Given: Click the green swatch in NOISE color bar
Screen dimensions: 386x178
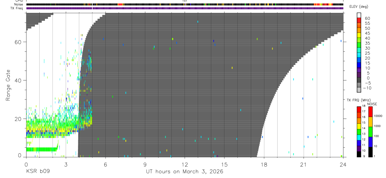Looking at the screenshot, I should [x=370, y=132].
